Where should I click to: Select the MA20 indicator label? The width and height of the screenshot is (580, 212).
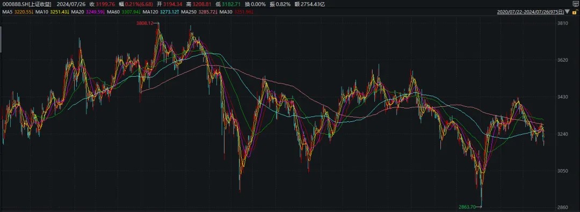[77, 12]
